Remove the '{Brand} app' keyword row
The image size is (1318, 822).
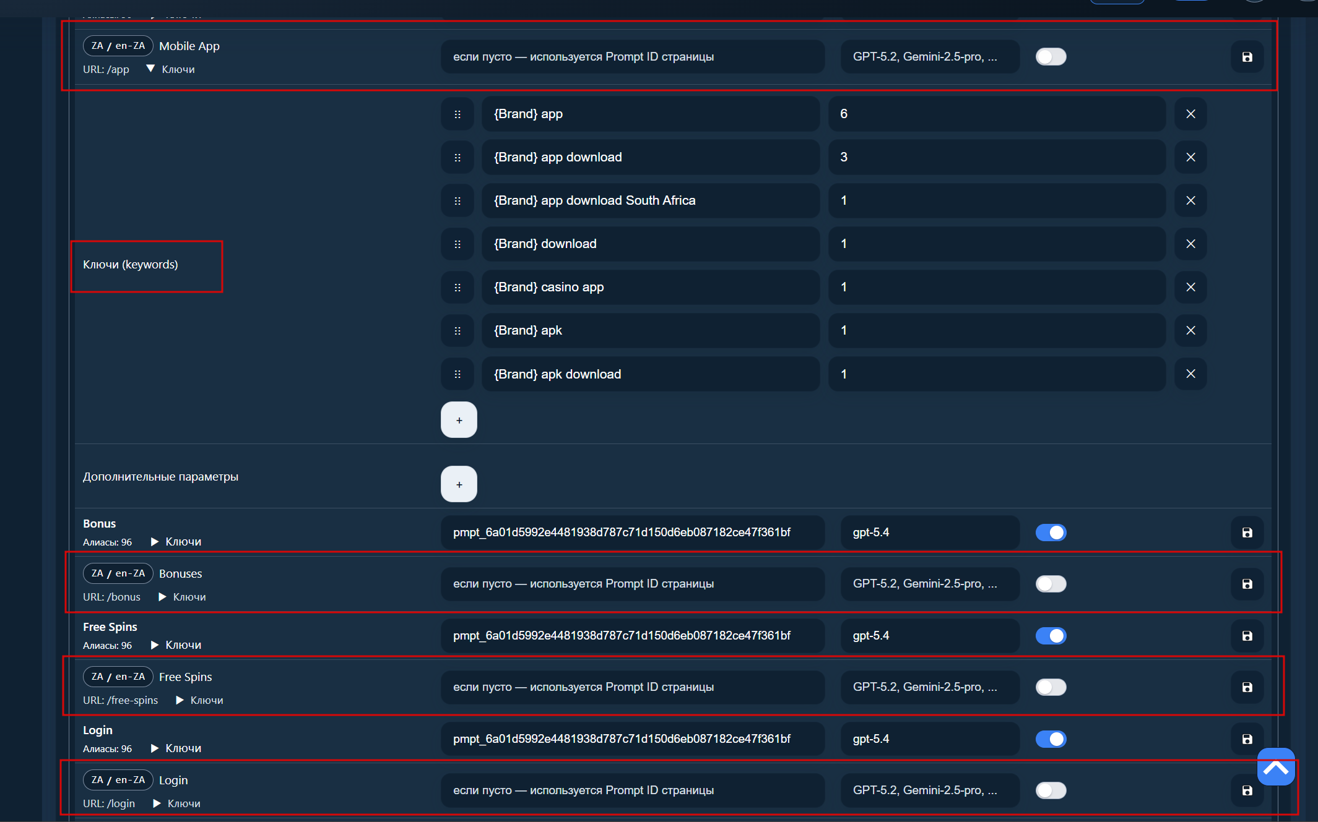click(1190, 114)
